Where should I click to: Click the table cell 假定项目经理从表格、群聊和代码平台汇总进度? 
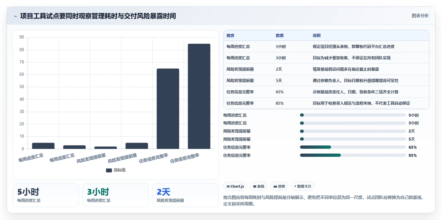(354, 47)
